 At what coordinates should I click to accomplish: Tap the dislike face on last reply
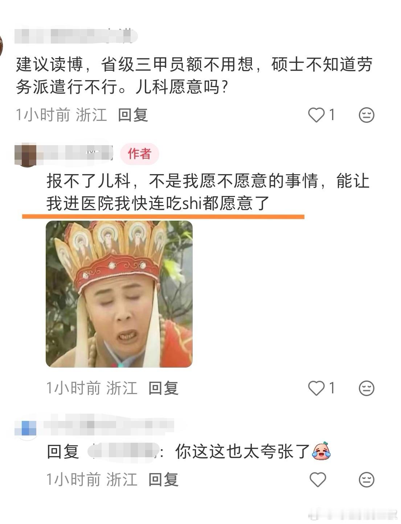(367, 480)
